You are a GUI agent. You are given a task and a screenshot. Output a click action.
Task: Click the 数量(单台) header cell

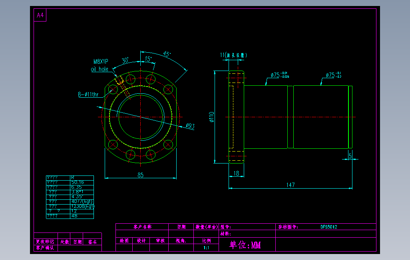207,227
